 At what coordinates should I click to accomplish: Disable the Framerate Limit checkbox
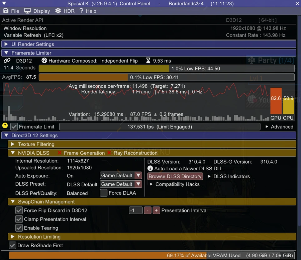tap(14, 127)
